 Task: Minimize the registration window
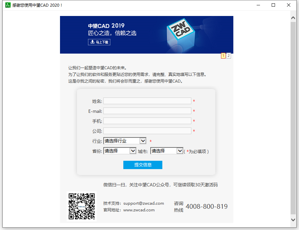tap(258, 5)
